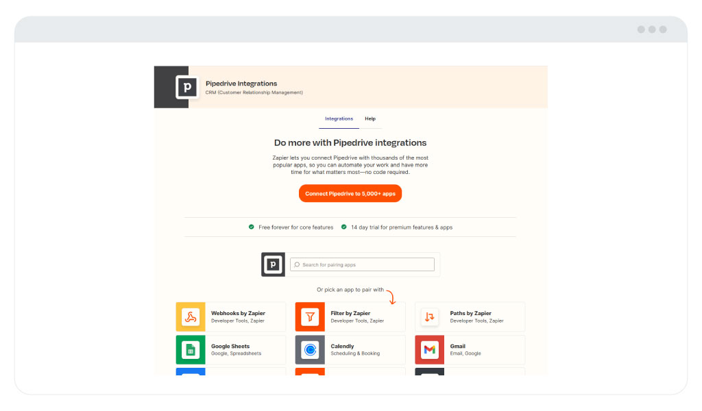Click 'Email, Google' under Gmail
Viewport: 702px width, 411px height.
[x=465, y=353]
